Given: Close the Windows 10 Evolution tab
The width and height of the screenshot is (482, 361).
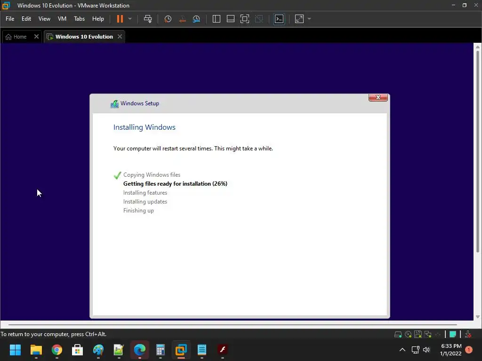Looking at the screenshot, I should pos(120,37).
